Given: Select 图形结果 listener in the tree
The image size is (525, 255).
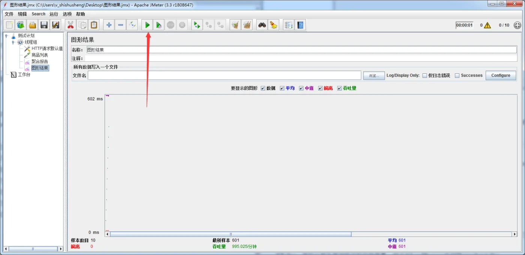Looking at the screenshot, I should (x=40, y=68).
